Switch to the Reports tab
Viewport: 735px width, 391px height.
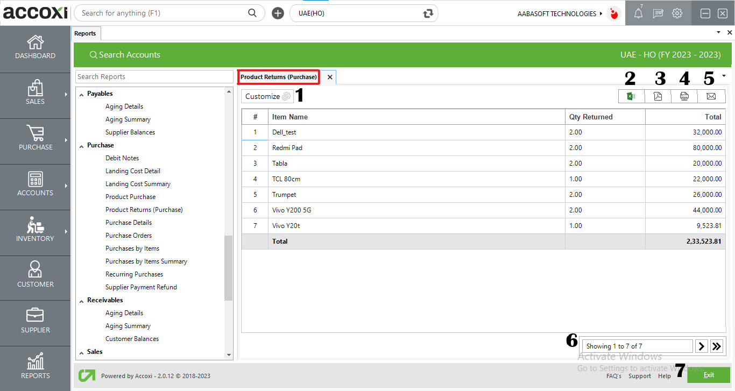(x=86, y=33)
